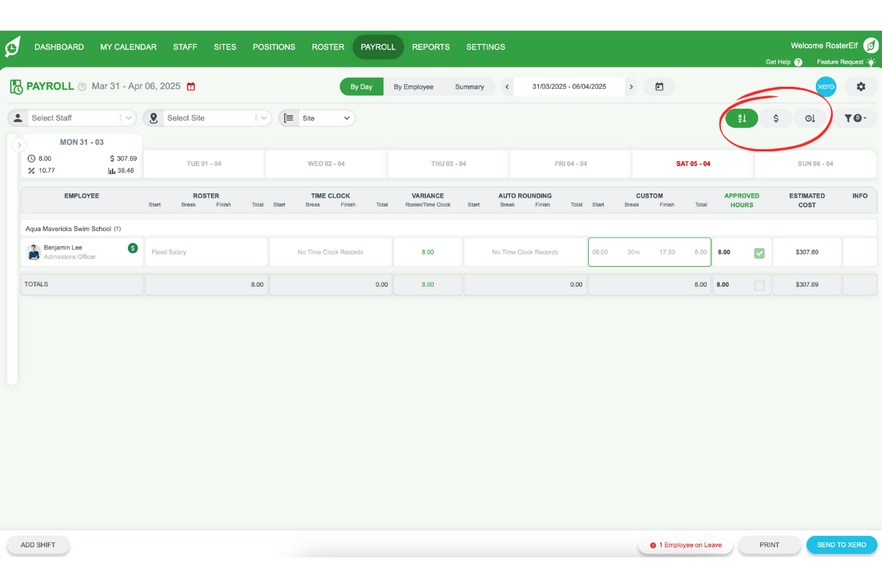Select the alphabetical sort icon

pos(741,118)
